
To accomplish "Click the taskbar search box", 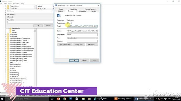I will 27,99.
